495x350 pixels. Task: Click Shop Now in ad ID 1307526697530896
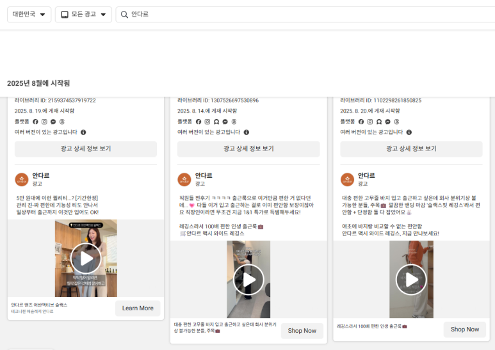click(x=302, y=331)
